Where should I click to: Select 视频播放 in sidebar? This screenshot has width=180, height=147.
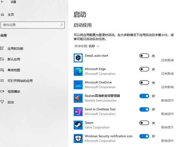[x=14, y=92]
